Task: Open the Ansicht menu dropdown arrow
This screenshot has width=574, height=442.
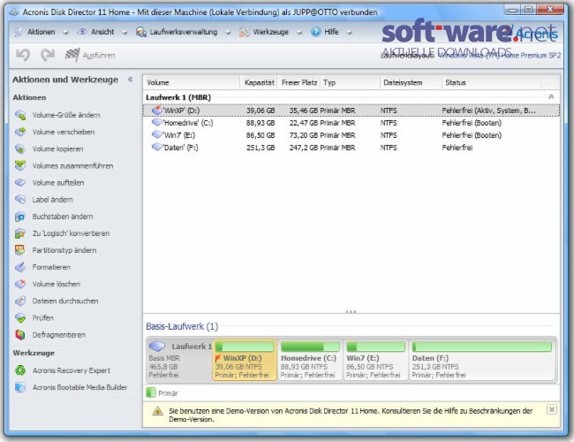Action: (x=125, y=33)
